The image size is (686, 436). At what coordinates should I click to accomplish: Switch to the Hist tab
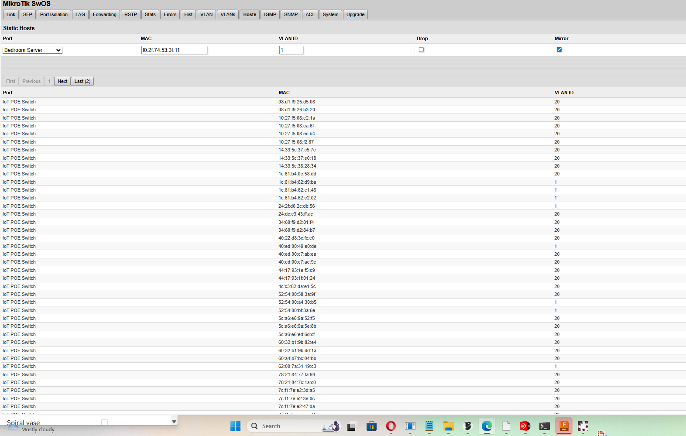(188, 14)
